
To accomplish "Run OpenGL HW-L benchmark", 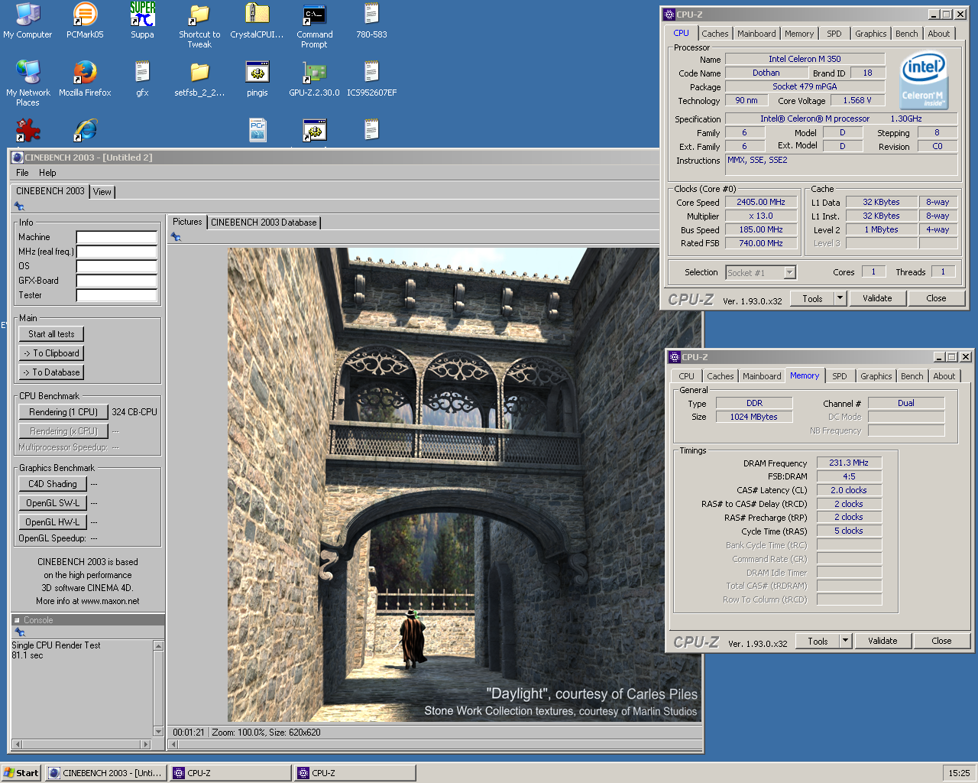I will click(x=53, y=522).
